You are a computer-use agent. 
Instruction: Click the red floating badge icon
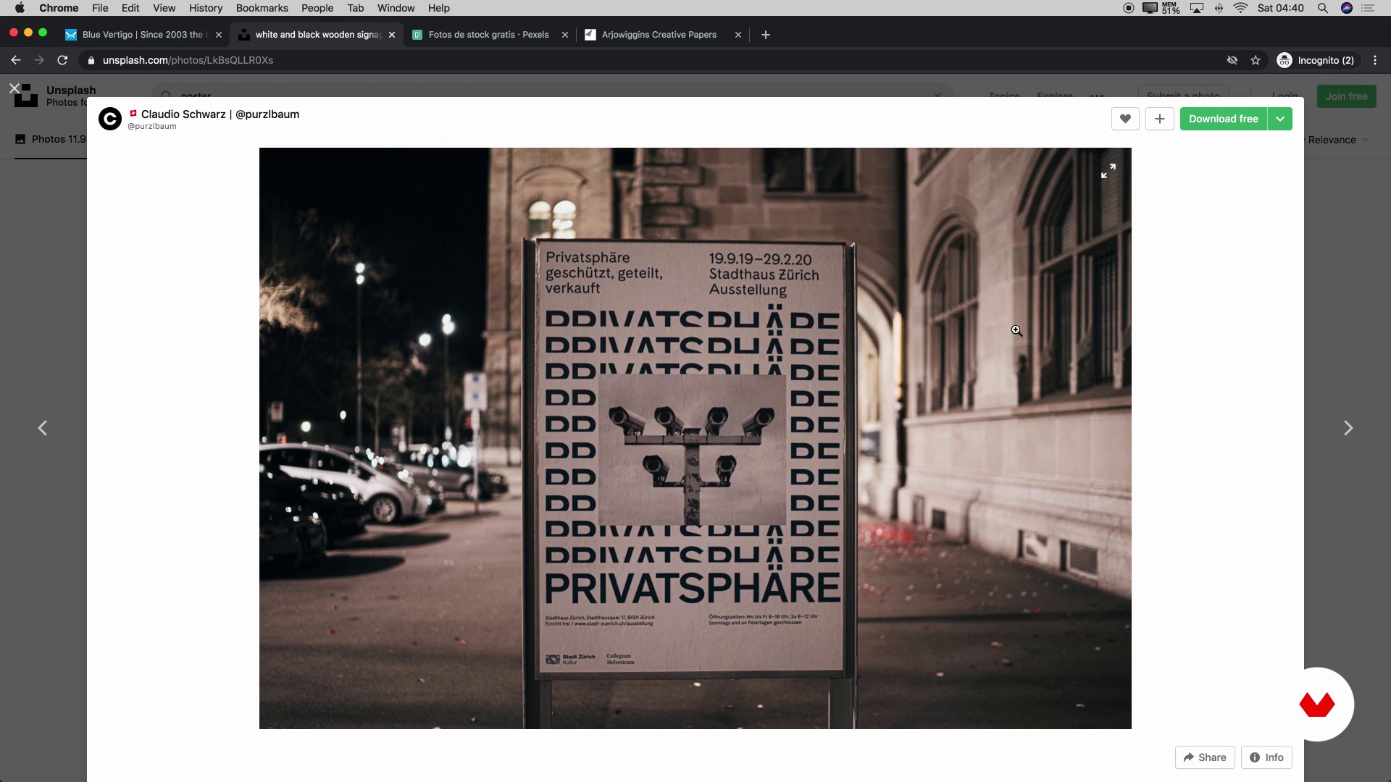(1317, 705)
